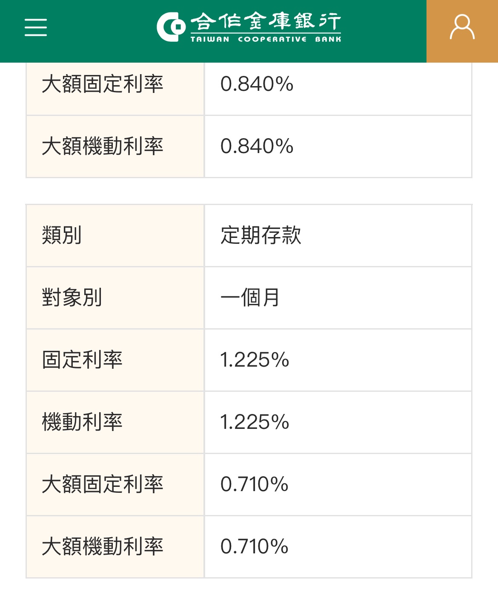This screenshot has height=596, width=498.
Task: Click the 類別 row label
Action: pyautogui.click(x=62, y=235)
